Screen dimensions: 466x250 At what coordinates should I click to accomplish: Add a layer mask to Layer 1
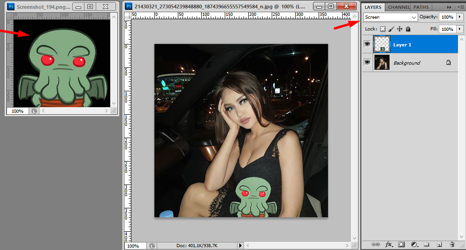click(x=401, y=244)
